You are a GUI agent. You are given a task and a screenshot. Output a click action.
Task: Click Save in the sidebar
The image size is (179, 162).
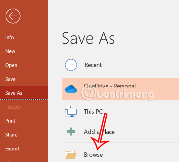[x=10, y=79]
